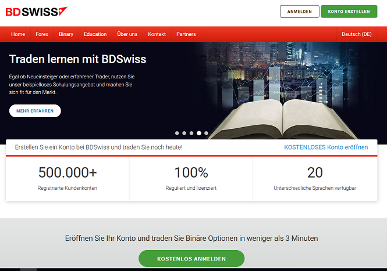The height and width of the screenshot is (271, 387).
Task: Click KONTO ERSTELLEN green button
Action: [349, 12]
